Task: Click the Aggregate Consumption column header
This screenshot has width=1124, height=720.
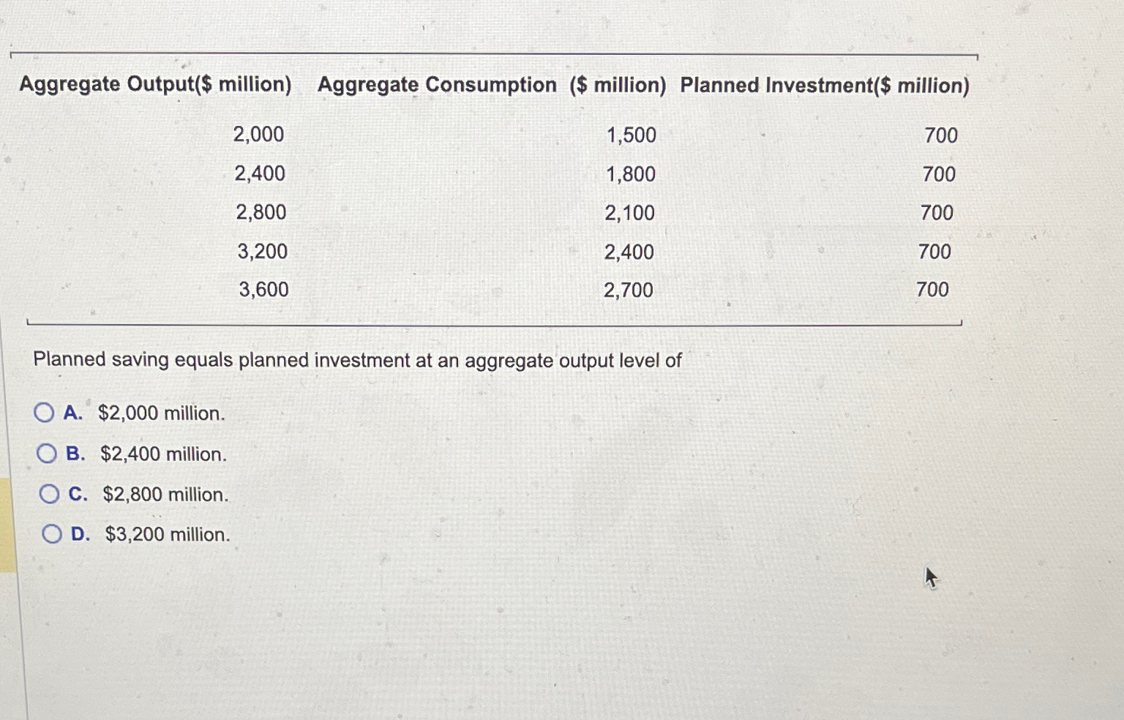Action: tap(492, 85)
